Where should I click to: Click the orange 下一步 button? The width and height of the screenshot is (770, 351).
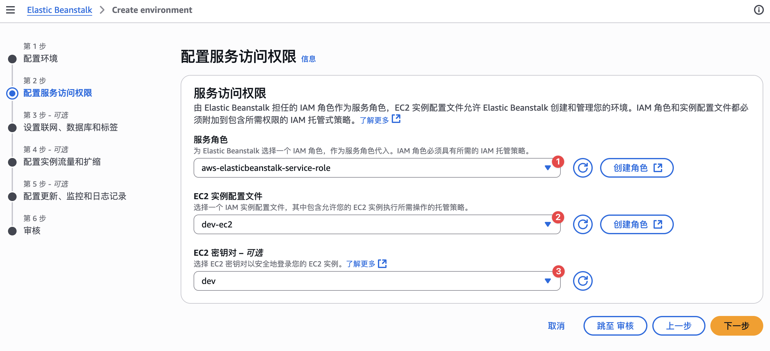(x=736, y=326)
